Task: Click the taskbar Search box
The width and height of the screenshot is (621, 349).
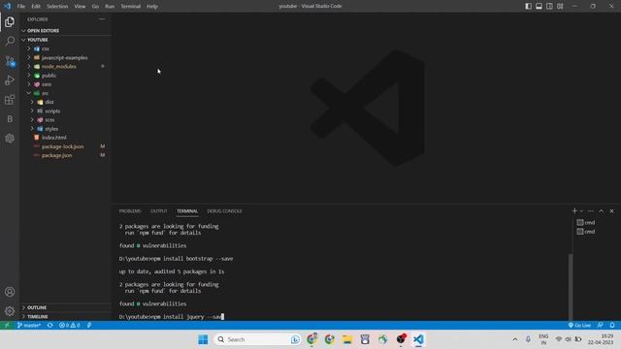Action: pos(257,339)
